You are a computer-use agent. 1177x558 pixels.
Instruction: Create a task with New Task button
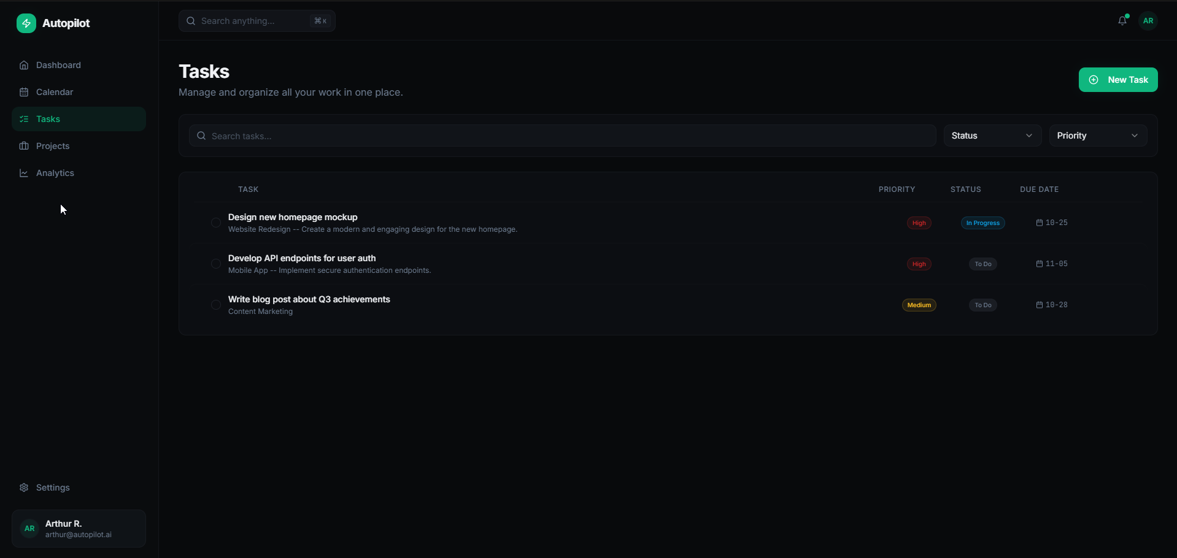coord(1117,80)
